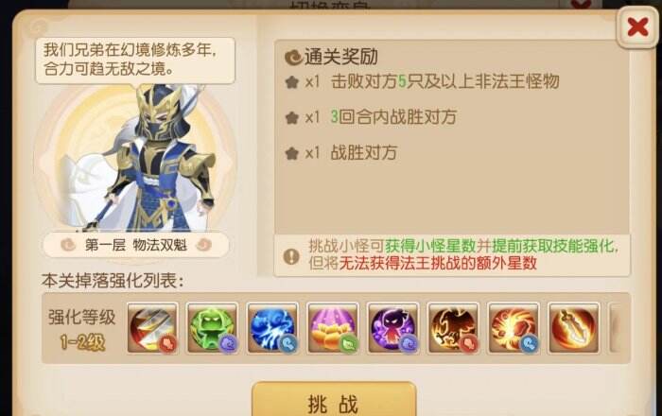Select the flaming sword skill icon
662x416 pixels.
coord(574,328)
